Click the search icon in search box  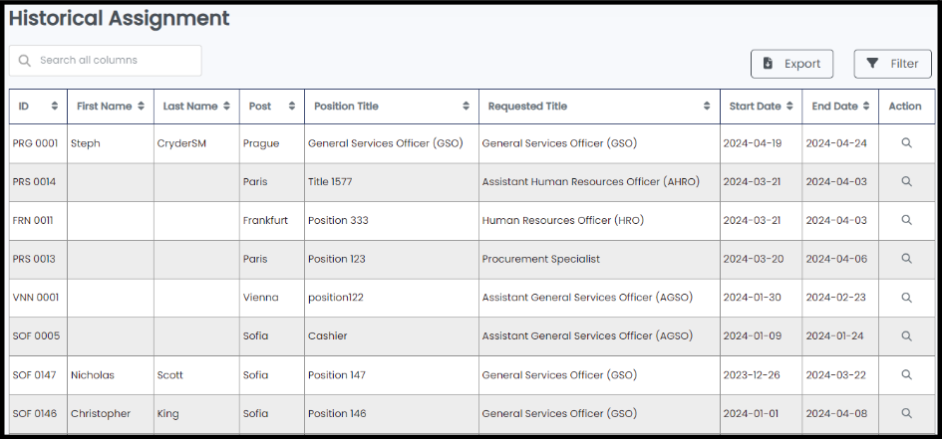[x=25, y=61]
